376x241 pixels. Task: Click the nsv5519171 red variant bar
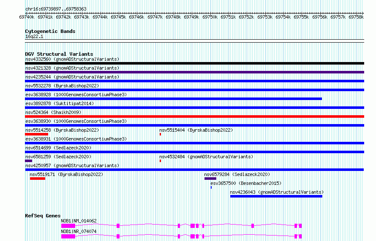38,179
